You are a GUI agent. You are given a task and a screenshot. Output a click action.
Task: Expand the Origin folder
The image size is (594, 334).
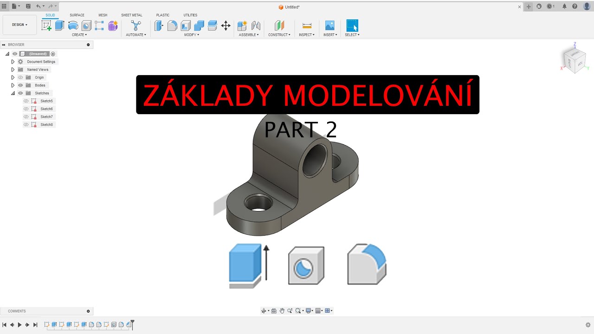[x=13, y=77]
